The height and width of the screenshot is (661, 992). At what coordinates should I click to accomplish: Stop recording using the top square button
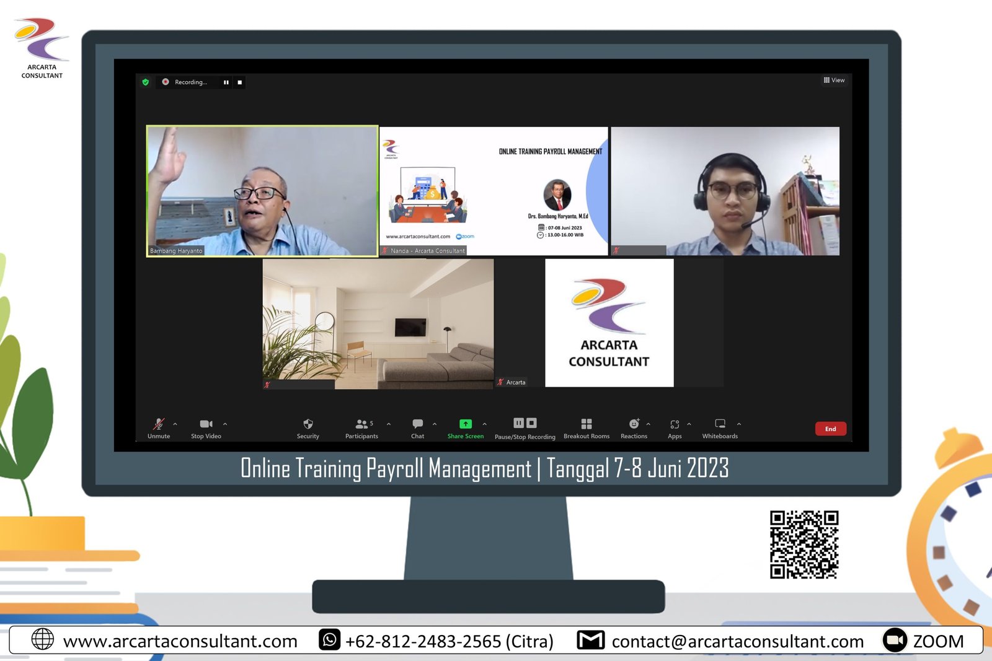click(x=240, y=82)
